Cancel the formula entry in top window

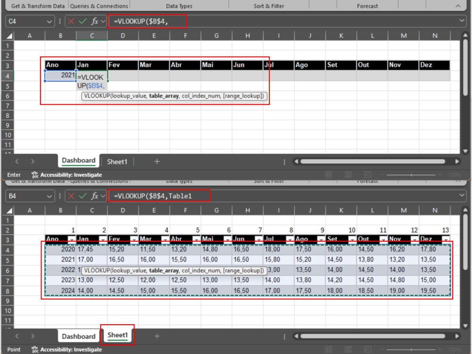(71, 21)
